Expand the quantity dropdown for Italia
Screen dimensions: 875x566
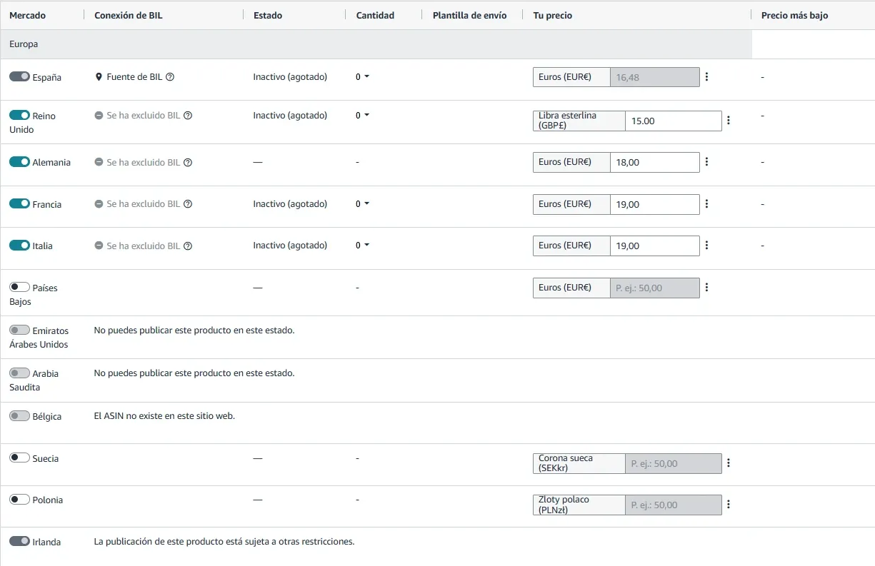click(x=363, y=246)
